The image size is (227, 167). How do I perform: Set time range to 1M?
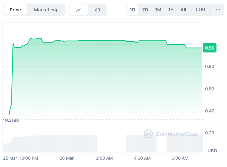point(158,10)
